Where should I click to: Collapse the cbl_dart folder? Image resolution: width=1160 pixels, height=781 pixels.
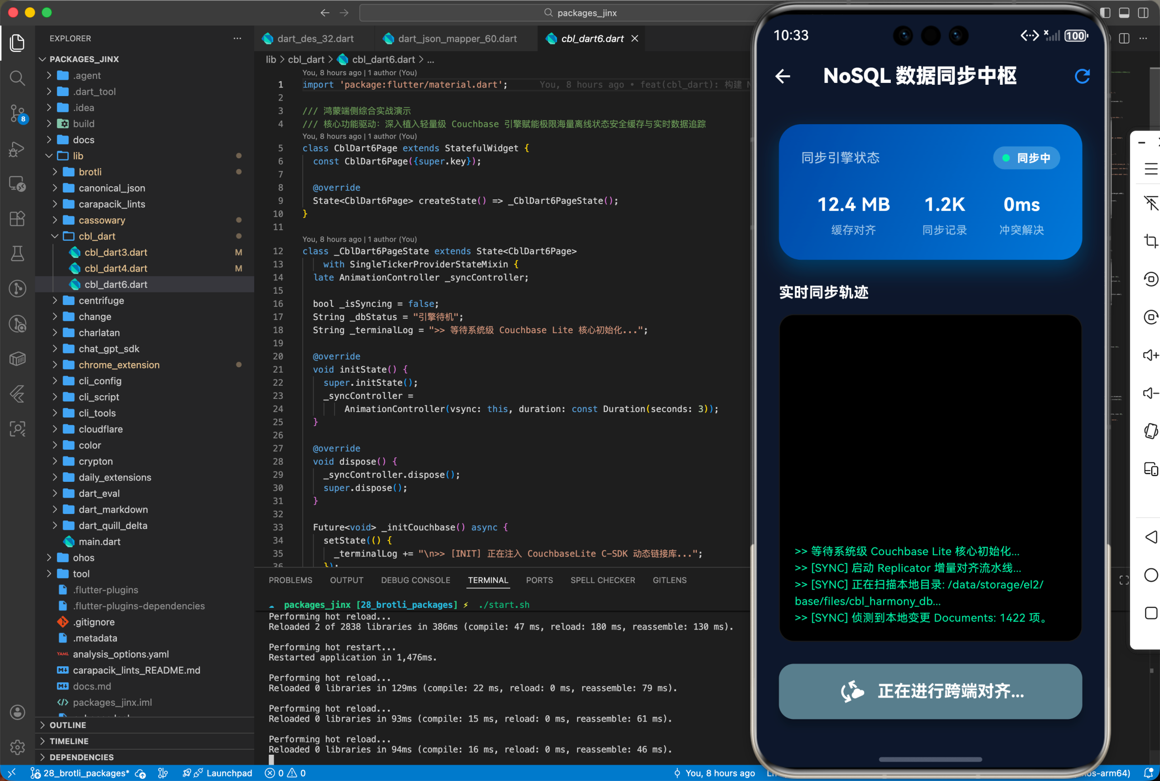(97, 236)
